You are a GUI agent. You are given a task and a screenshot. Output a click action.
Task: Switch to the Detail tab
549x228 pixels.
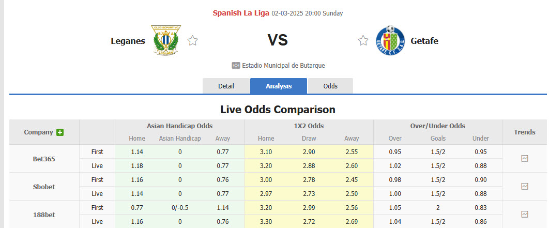coord(226,86)
